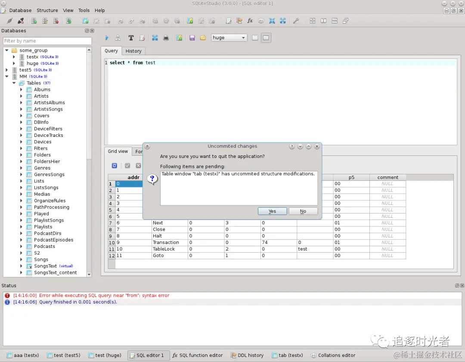
Task: Click the Connect to database plug icon
Action: (10, 21)
